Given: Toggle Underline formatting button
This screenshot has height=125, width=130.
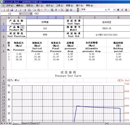Looking at the screenshot, I should click(126, 10).
